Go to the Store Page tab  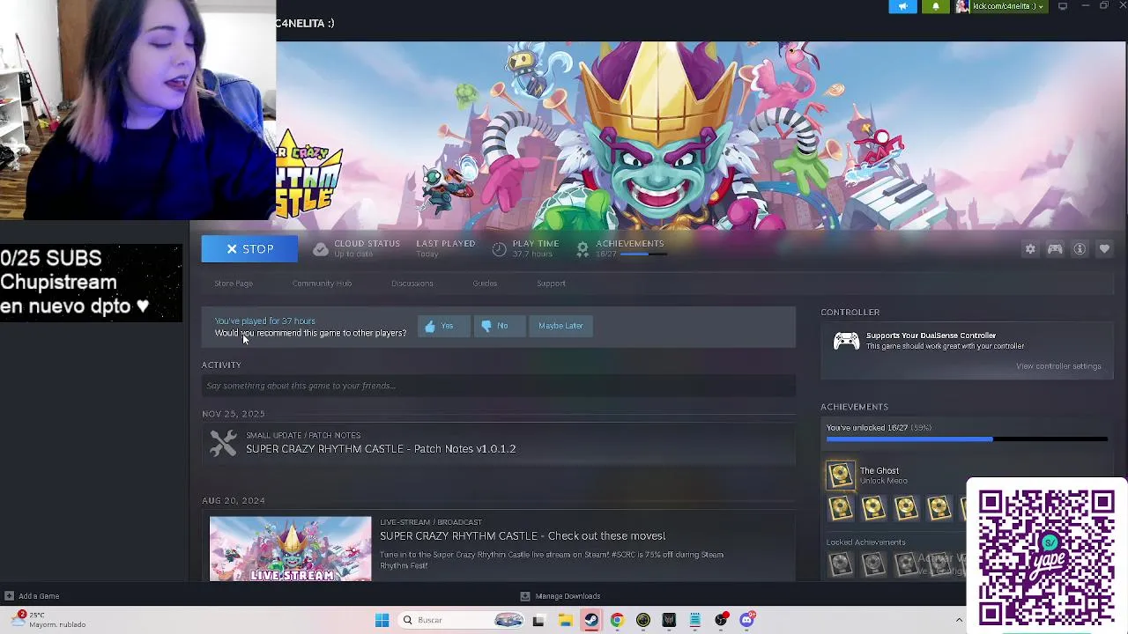[234, 284]
